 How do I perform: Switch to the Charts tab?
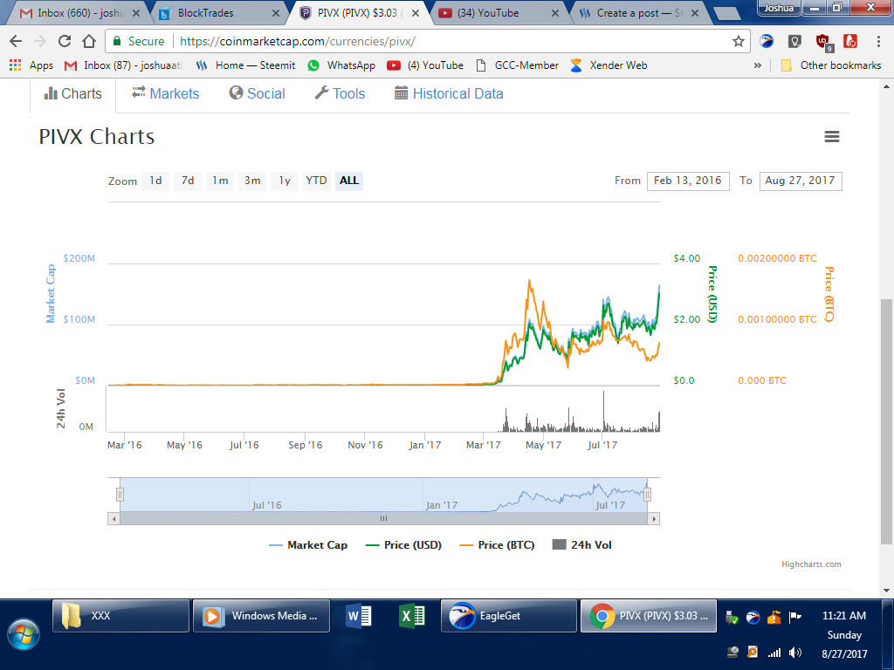73,94
